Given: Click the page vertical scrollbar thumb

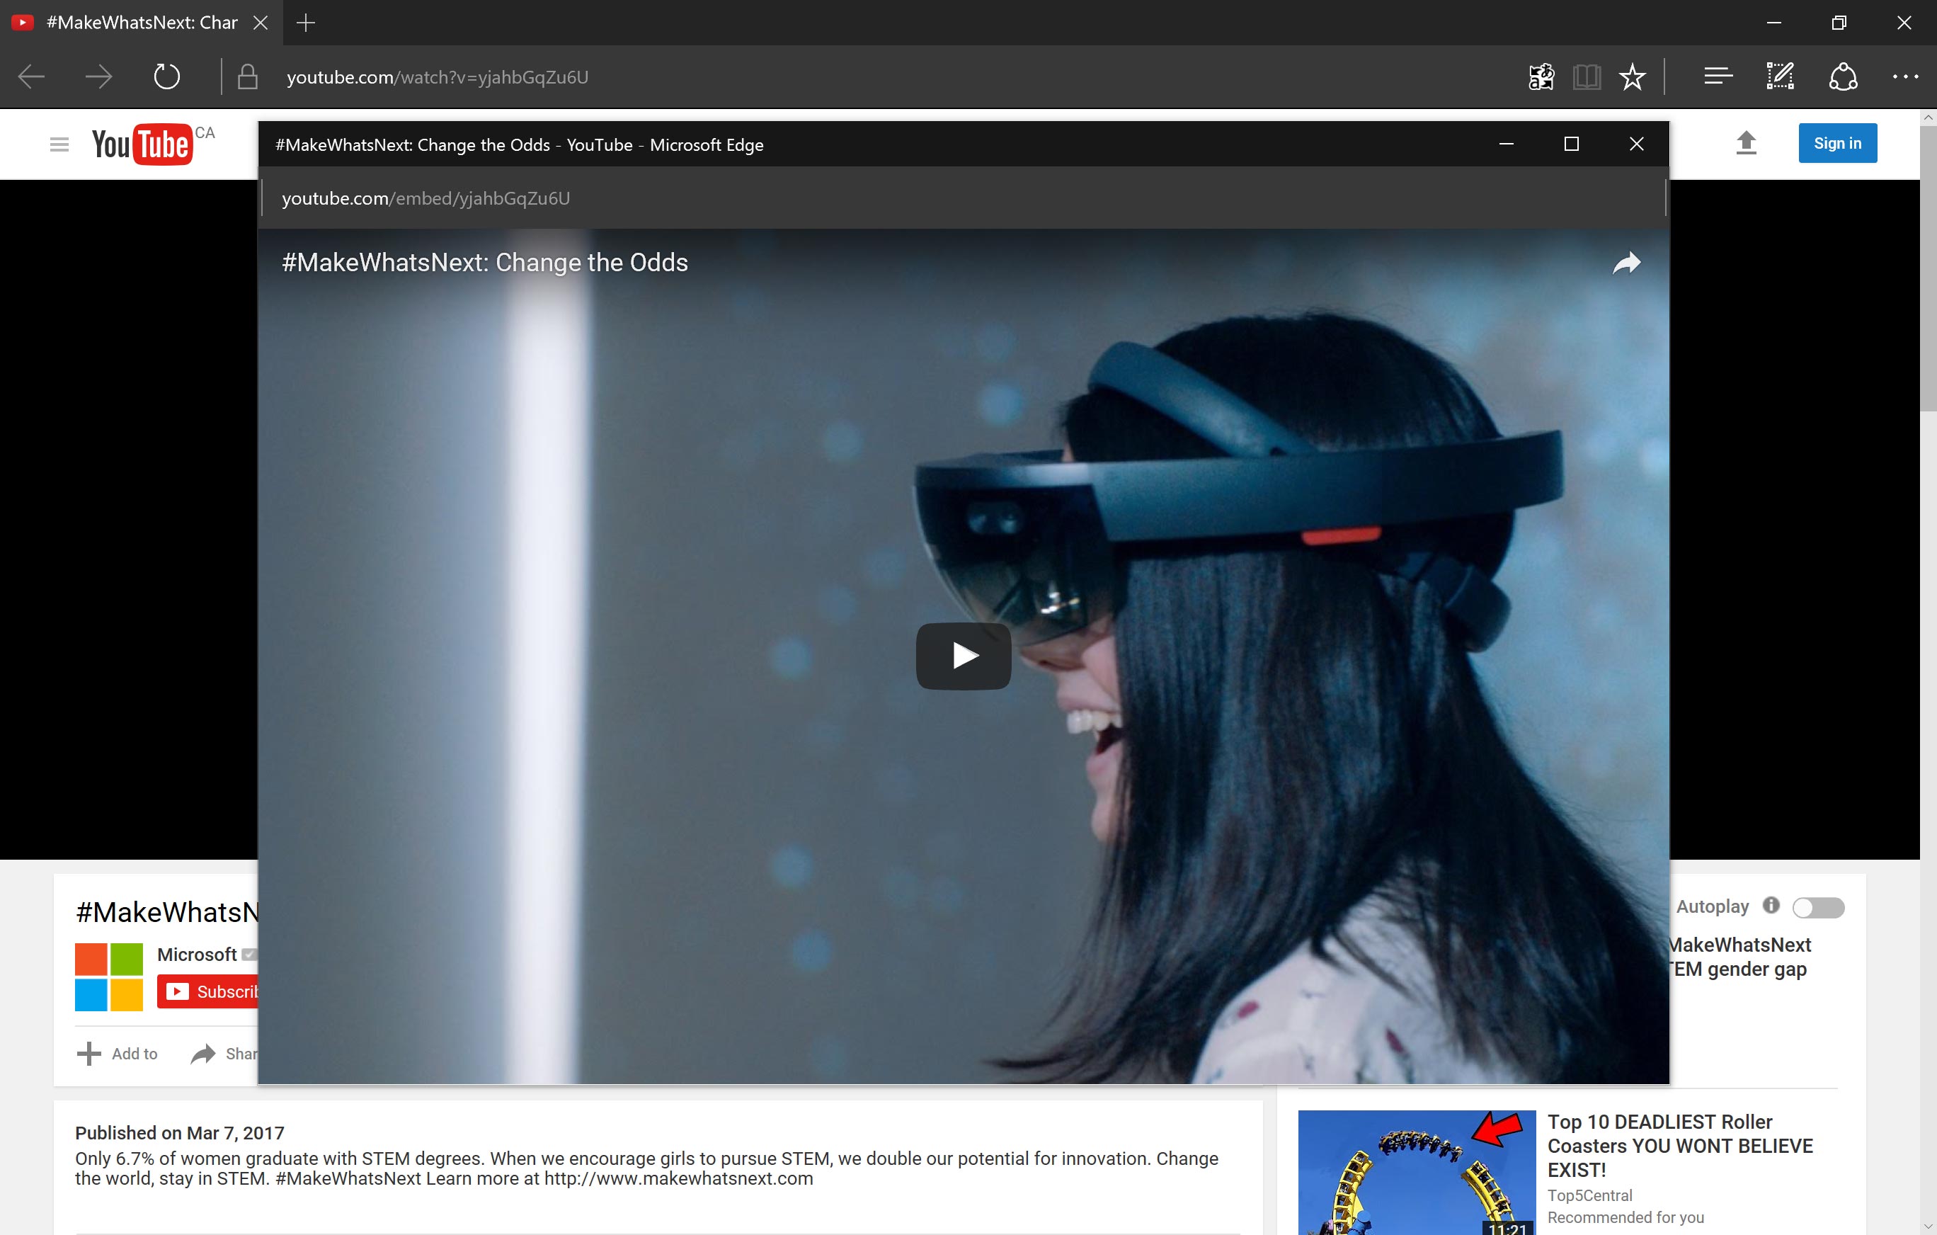Looking at the screenshot, I should point(1929,268).
